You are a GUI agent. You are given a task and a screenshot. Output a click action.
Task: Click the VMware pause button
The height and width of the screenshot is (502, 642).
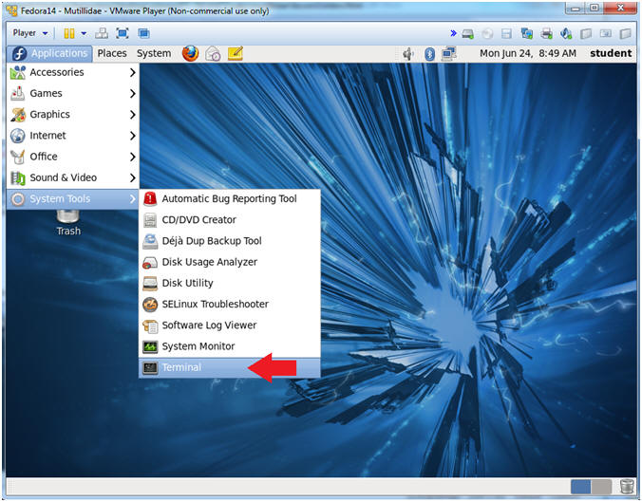[x=69, y=33]
